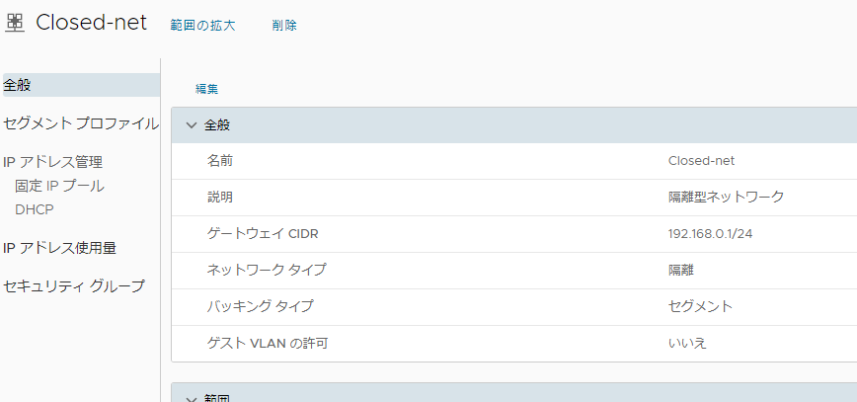Viewport: 857px width, 402px height.
Task: Open セキュリティ グループ in the sidebar
Action: point(74,286)
